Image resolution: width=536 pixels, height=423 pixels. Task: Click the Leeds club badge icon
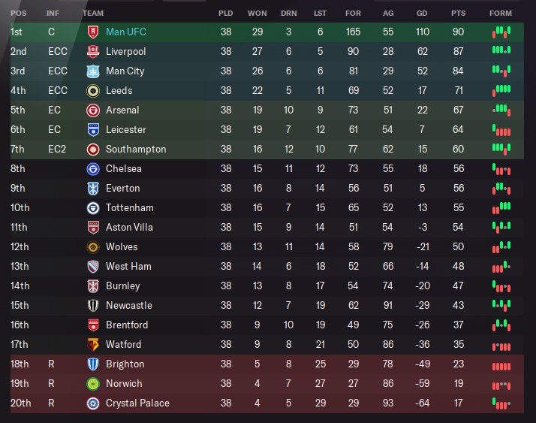[x=93, y=90]
